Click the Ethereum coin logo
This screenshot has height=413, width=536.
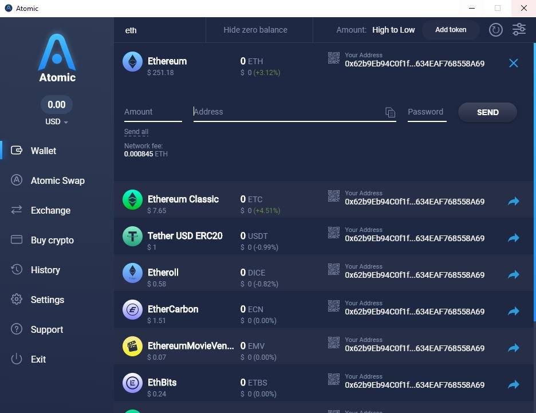132,61
